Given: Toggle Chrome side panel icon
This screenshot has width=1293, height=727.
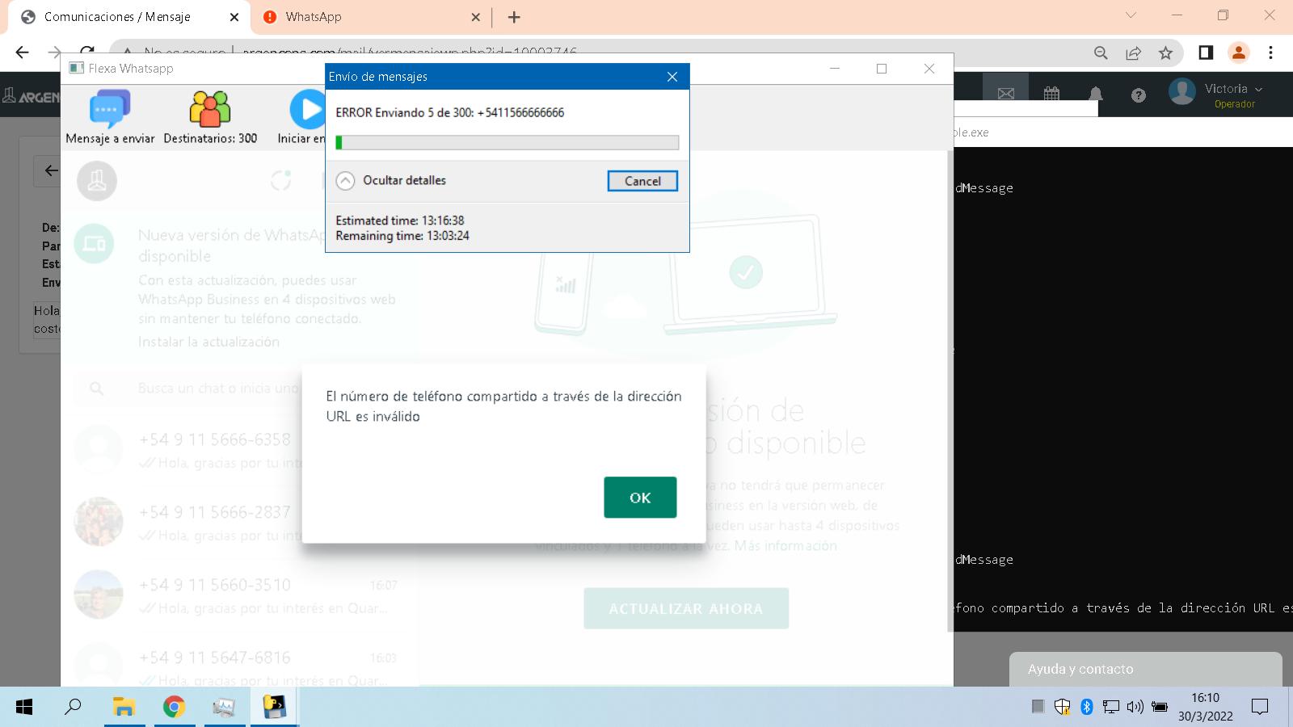Looking at the screenshot, I should [1206, 53].
